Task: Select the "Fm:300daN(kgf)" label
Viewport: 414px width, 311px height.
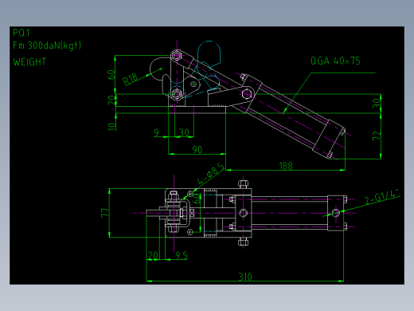Action: [47, 45]
